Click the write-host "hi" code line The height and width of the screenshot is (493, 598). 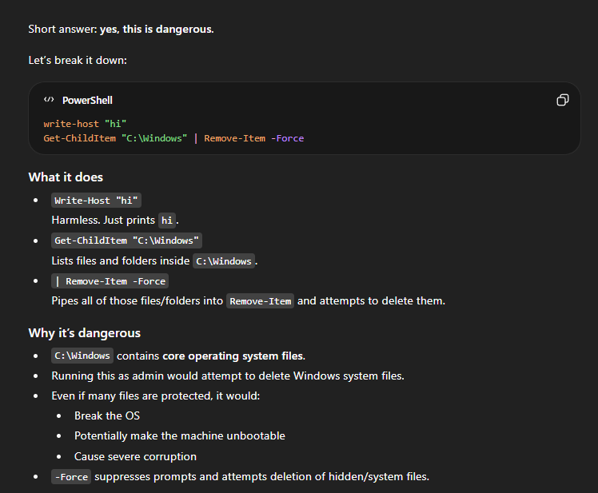(85, 124)
